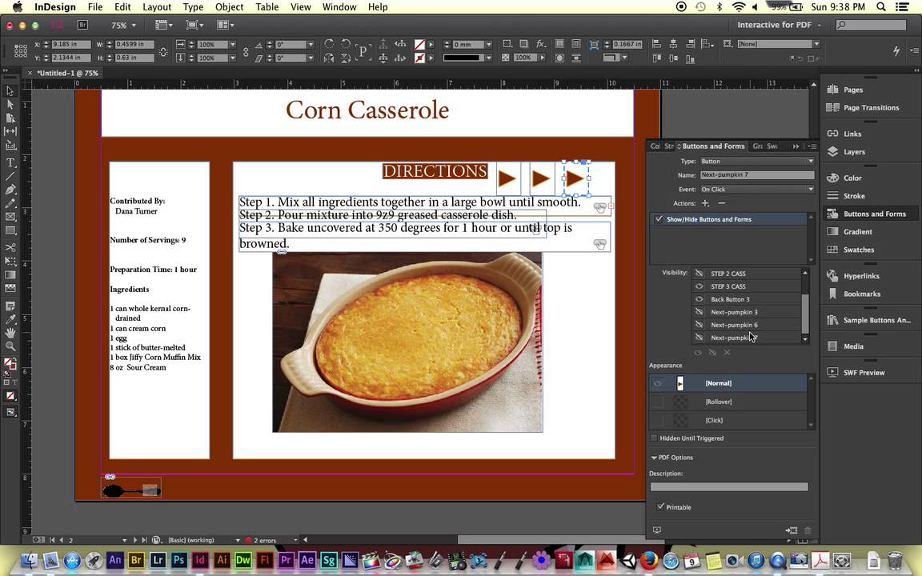Select the Selection tool arrow

[10, 91]
